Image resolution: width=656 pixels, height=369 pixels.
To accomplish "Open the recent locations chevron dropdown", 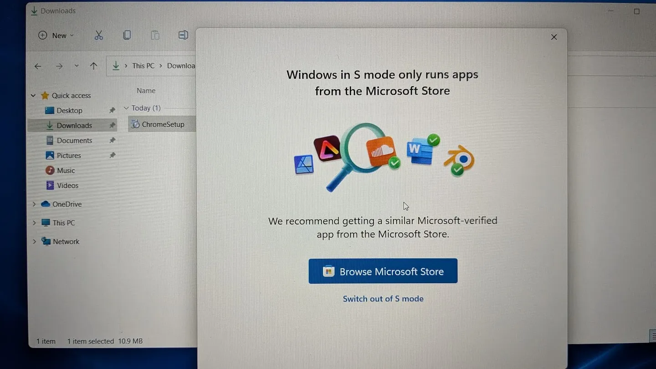I will coord(76,66).
